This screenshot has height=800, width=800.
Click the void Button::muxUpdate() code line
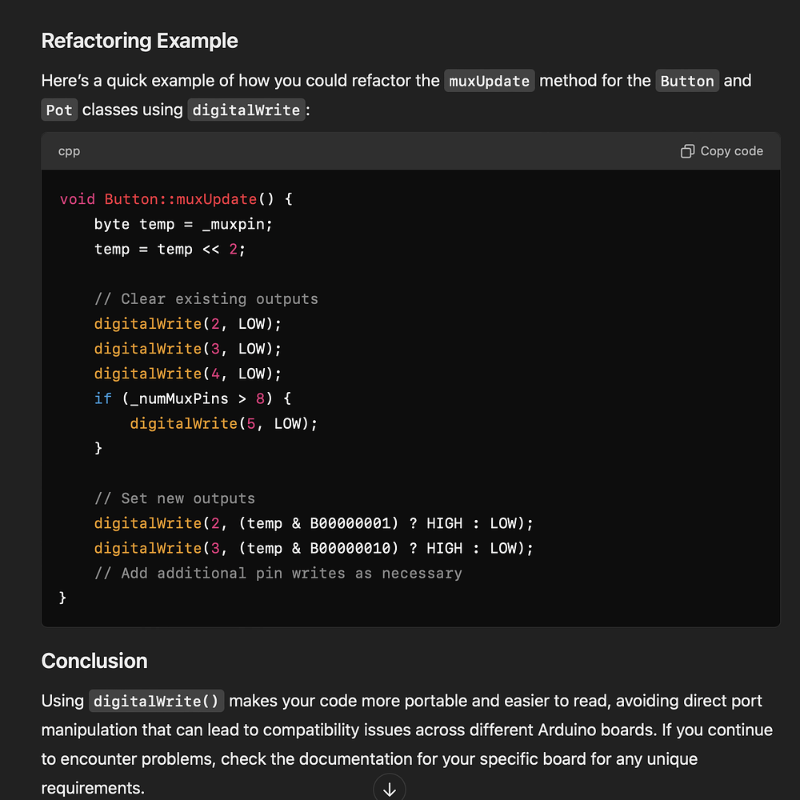pos(177,199)
